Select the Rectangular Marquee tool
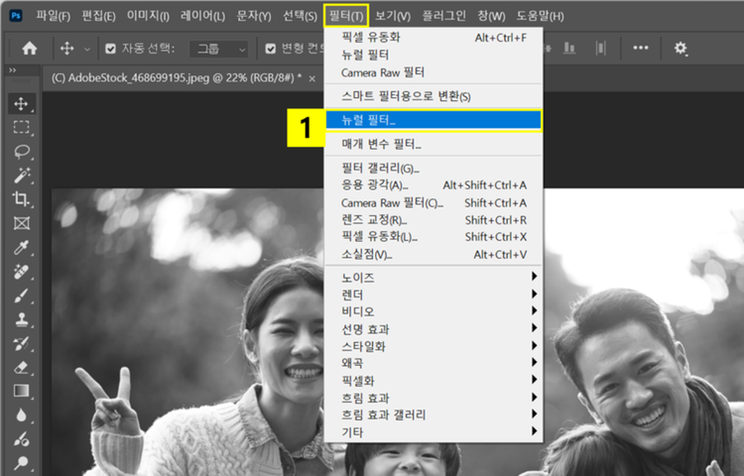Viewport: 744px width, 476px height. click(22, 127)
